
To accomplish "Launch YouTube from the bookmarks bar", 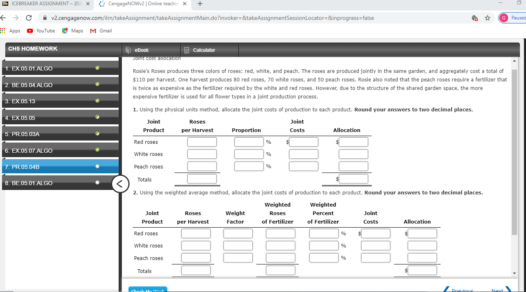I will pyautogui.click(x=40, y=30).
